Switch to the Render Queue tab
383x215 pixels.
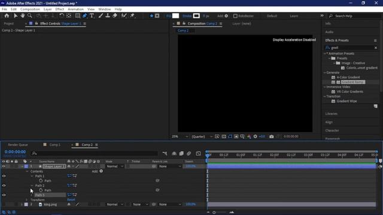click(x=18, y=145)
